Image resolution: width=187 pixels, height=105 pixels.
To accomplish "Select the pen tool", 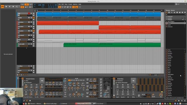I will [65, 7].
